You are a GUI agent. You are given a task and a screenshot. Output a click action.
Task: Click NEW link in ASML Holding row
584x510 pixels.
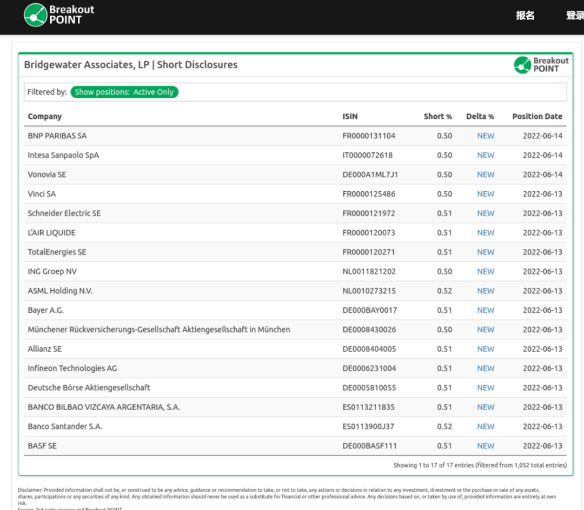pos(485,291)
